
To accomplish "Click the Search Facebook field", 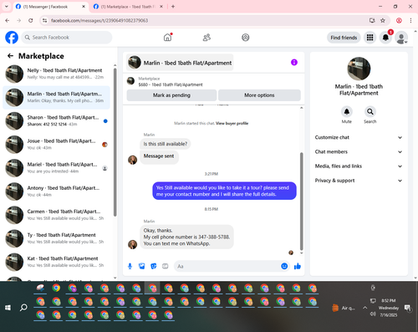I will [67, 38].
